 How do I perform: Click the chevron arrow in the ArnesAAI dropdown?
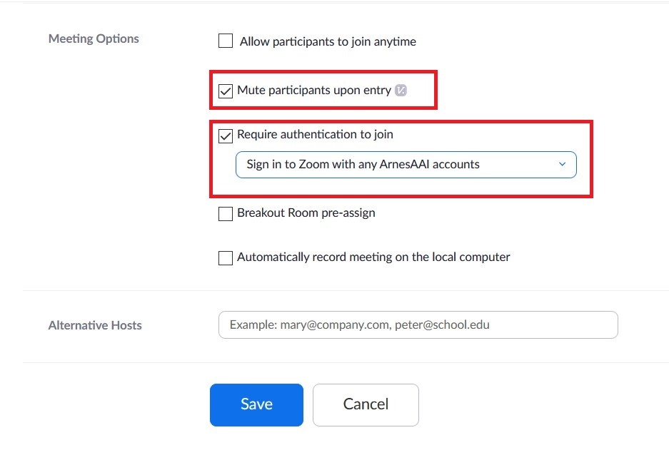[563, 164]
